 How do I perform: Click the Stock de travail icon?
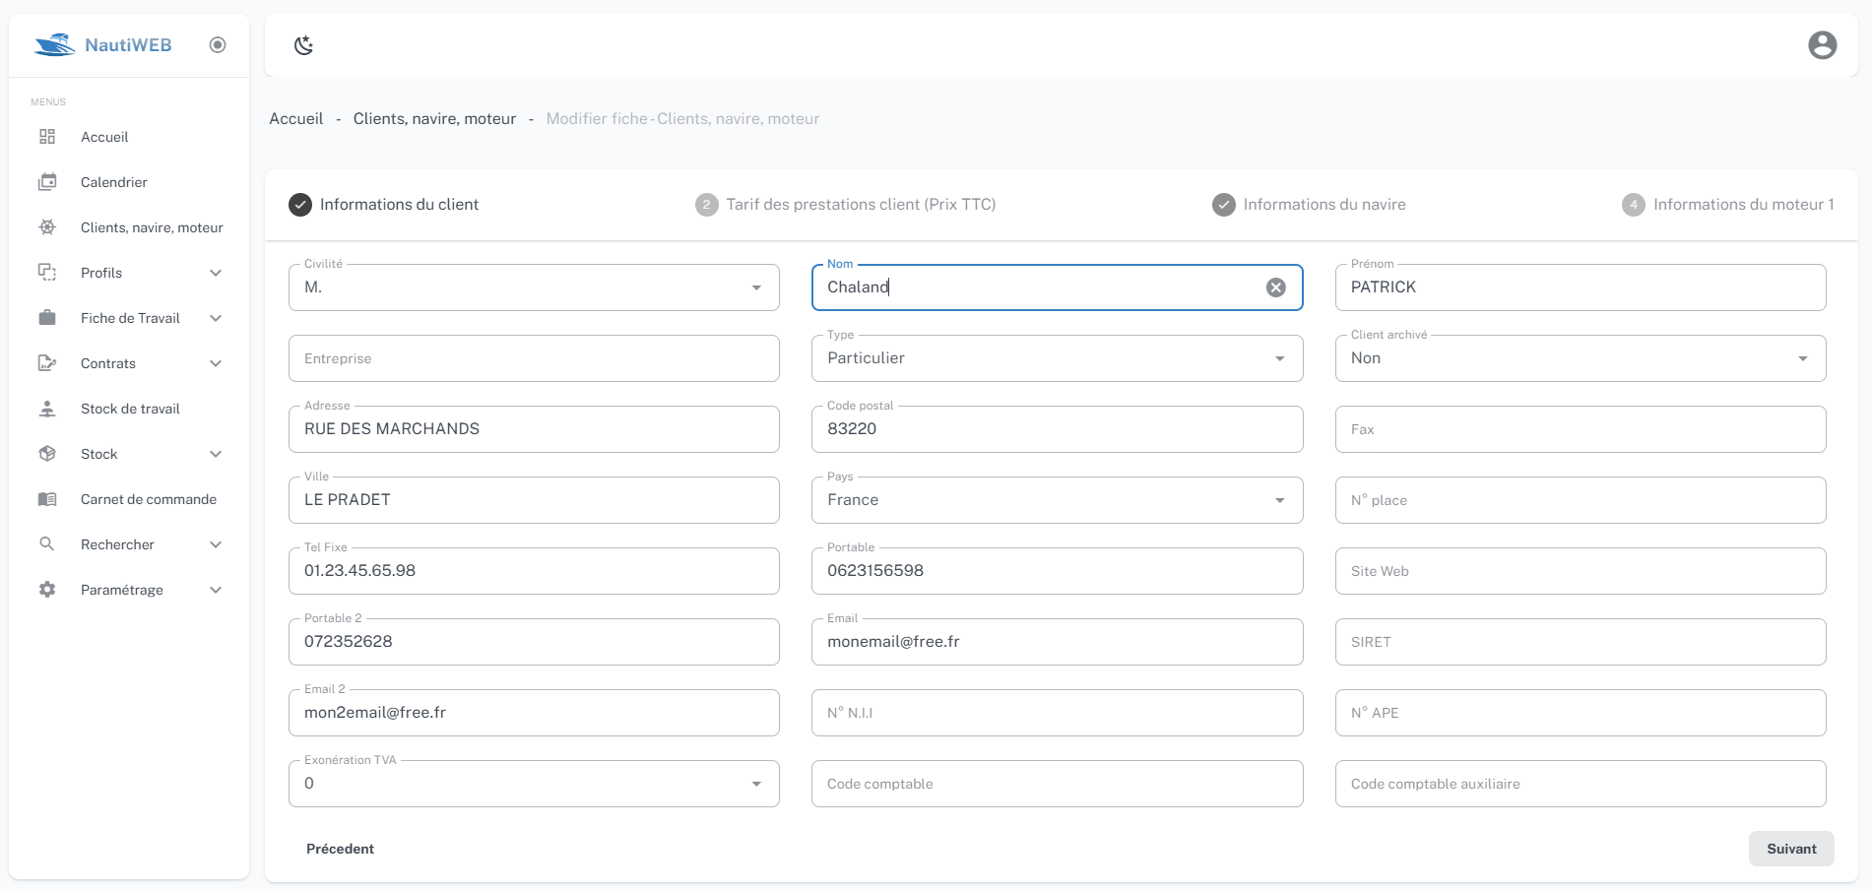coord(47,409)
